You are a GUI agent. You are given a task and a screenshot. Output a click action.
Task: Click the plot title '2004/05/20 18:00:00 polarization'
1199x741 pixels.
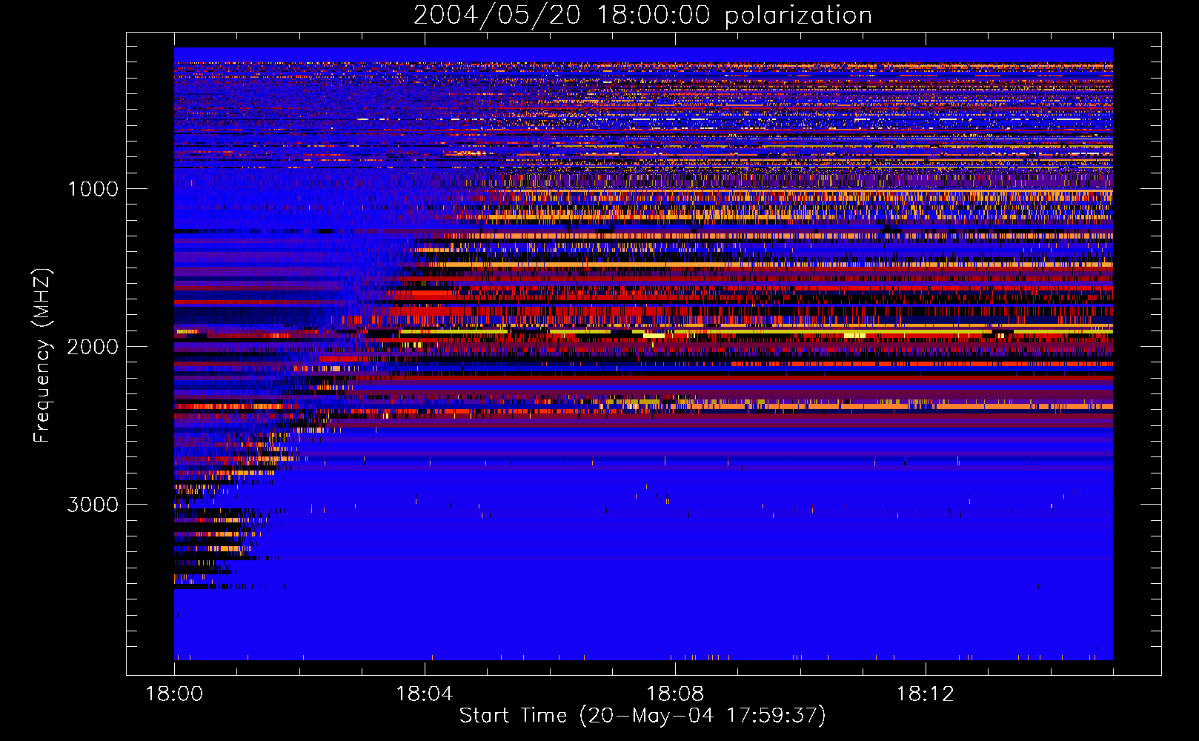642,15
